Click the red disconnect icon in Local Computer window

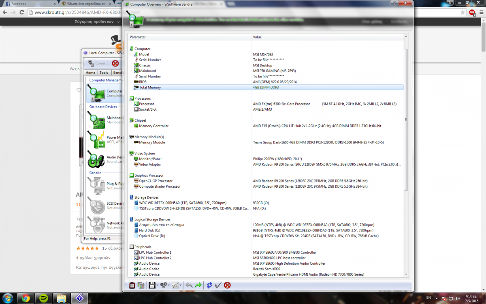(x=115, y=63)
